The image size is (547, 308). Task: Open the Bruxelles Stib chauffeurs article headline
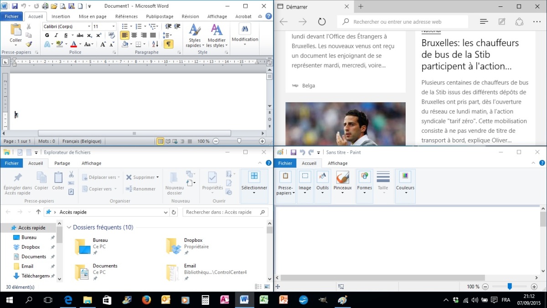coord(470,54)
